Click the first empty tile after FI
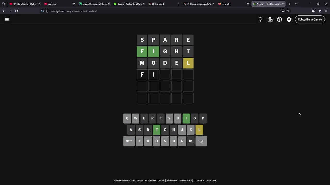330x185 pixels. click(x=165, y=75)
